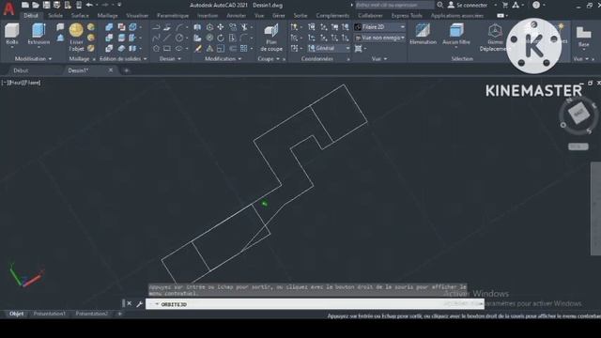Select the Move tool in Modification
This screenshot has height=338, width=601.
[x=221, y=27]
